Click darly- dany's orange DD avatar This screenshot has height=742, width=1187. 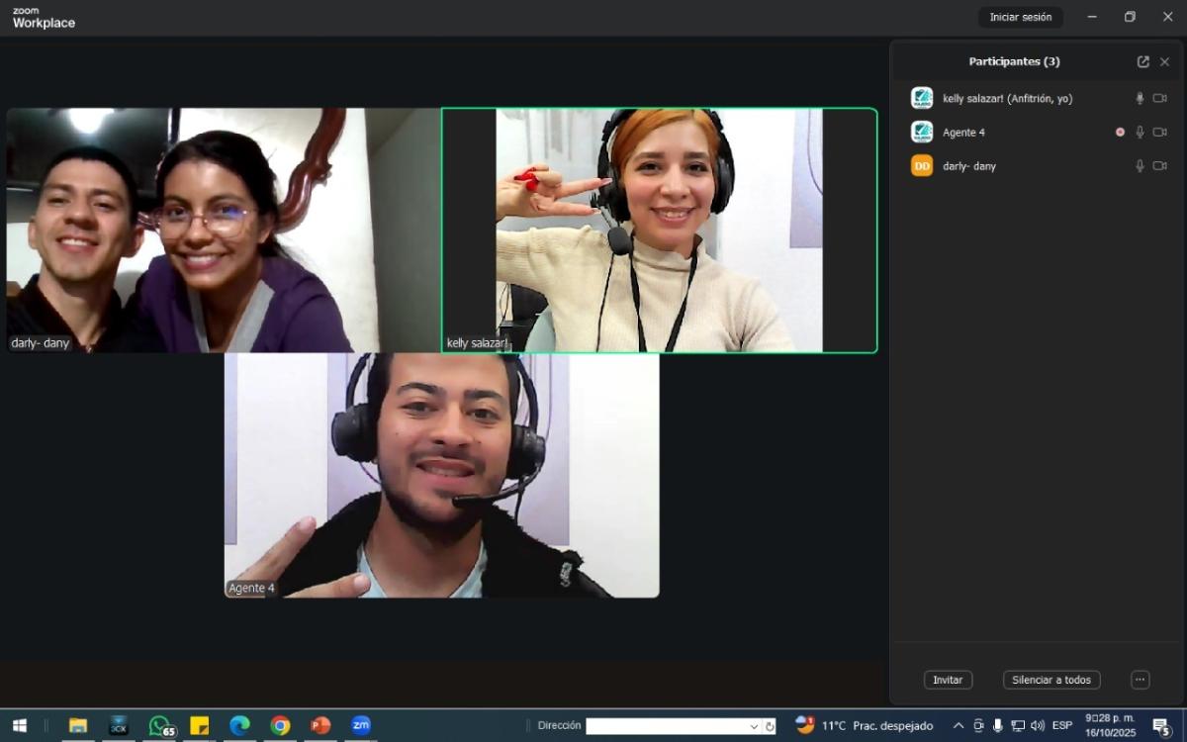click(x=922, y=166)
